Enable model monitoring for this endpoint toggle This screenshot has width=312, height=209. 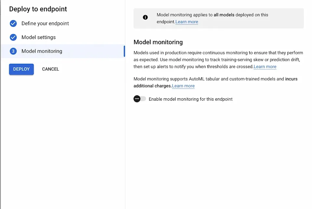140,99
